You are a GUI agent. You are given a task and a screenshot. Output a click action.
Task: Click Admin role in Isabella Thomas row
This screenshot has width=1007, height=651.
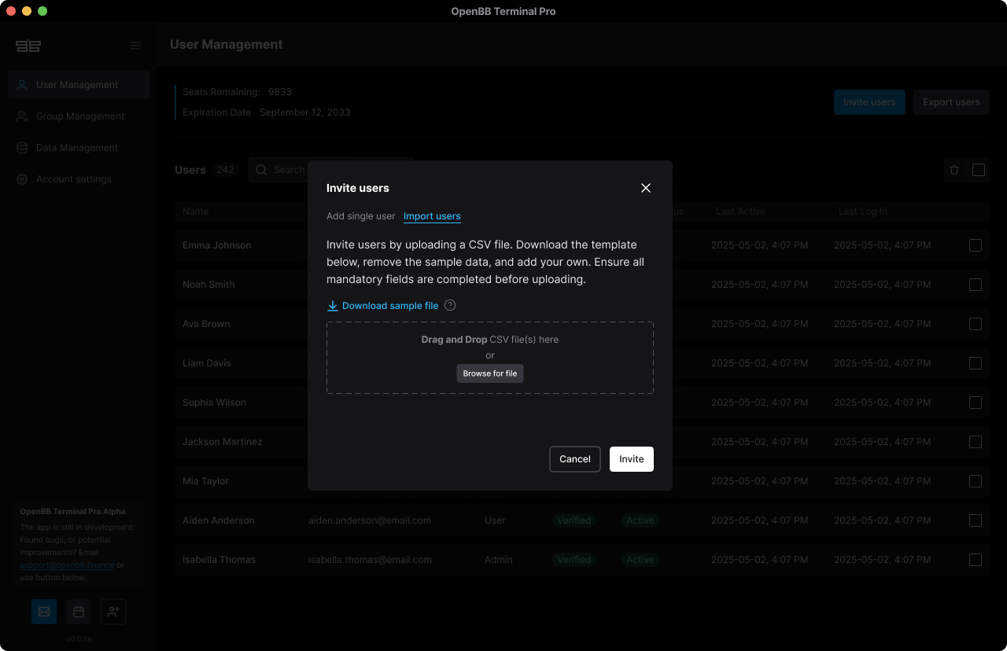coord(499,560)
